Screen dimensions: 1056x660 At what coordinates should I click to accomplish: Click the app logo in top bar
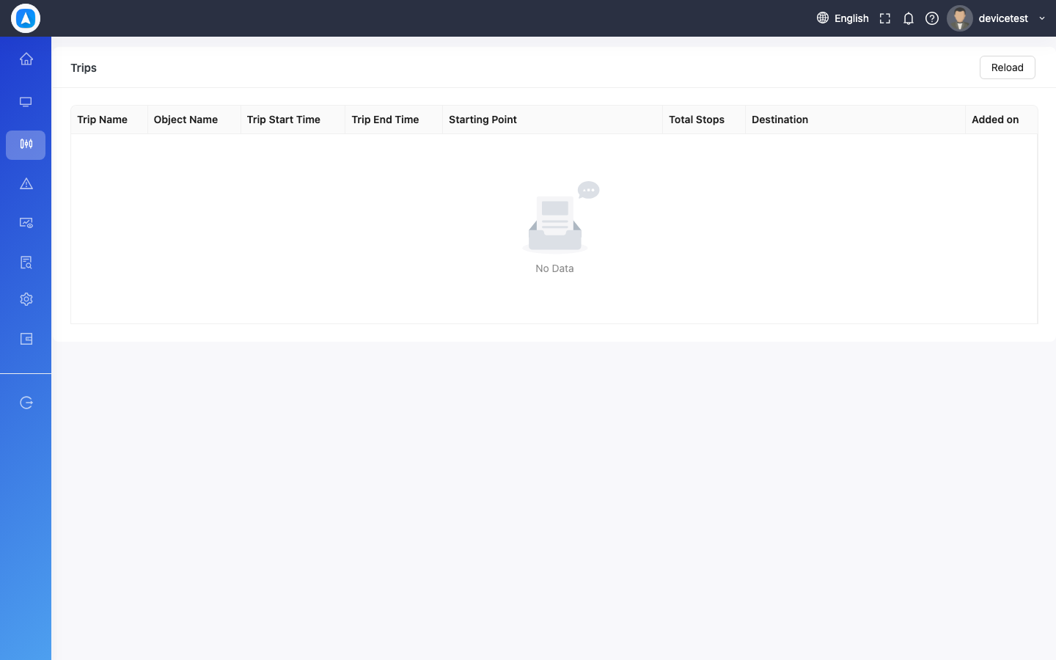tap(26, 18)
